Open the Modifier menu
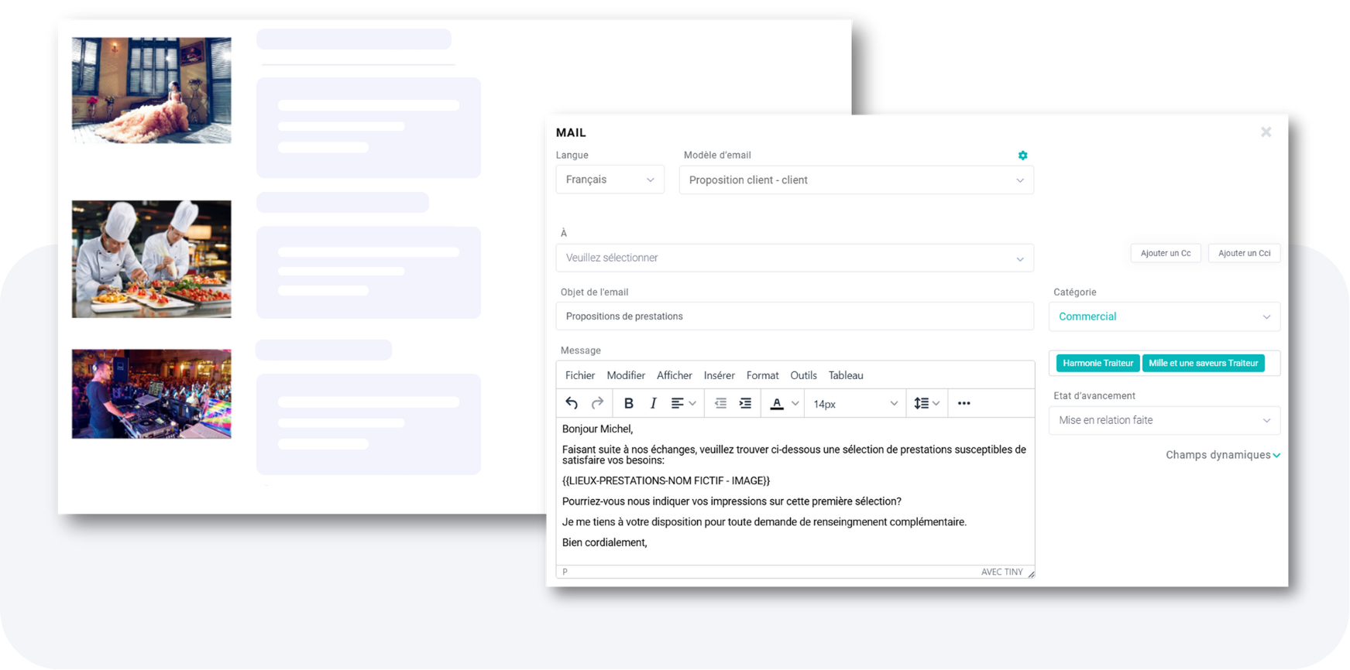This screenshot has width=1350, height=670. pyautogui.click(x=626, y=375)
